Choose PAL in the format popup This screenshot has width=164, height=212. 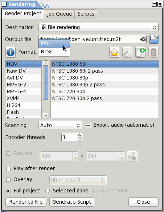(x=54, y=44)
